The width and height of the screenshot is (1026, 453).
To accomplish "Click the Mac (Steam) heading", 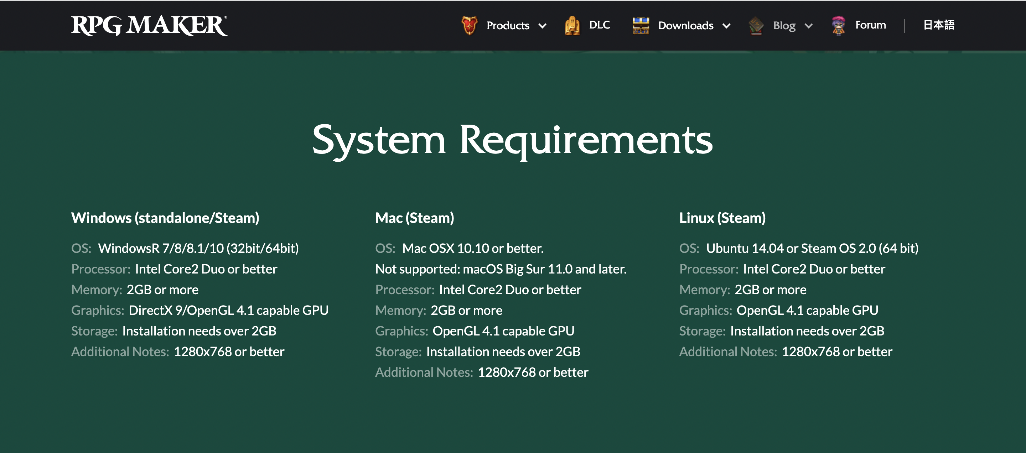I will click(x=415, y=218).
